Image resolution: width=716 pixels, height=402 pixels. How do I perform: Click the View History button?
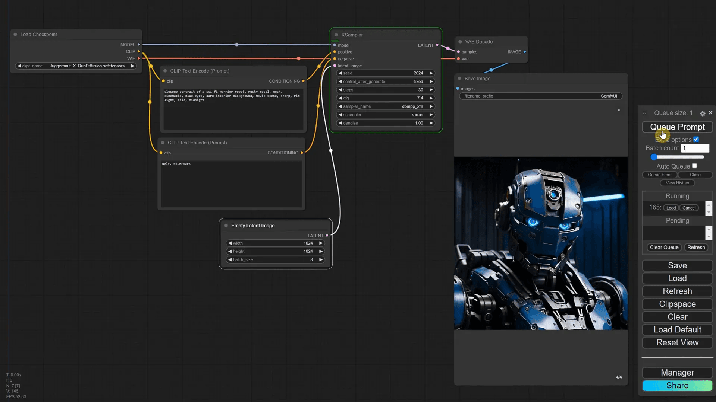[677, 183]
